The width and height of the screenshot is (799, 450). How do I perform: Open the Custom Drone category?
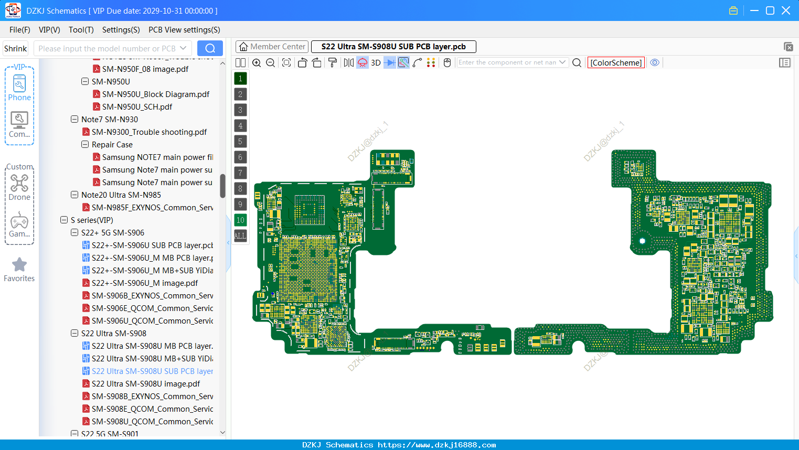tap(19, 187)
